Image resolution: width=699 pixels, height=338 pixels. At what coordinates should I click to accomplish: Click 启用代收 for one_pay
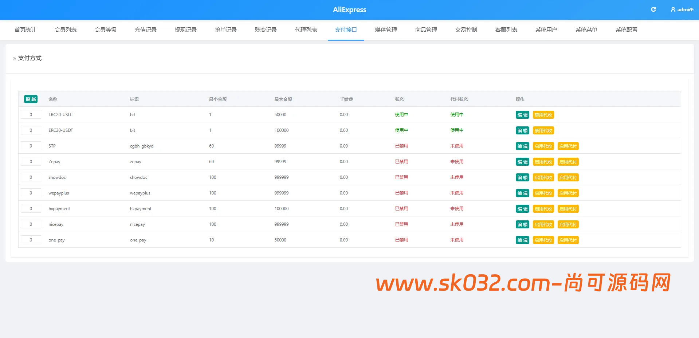(x=543, y=240)
